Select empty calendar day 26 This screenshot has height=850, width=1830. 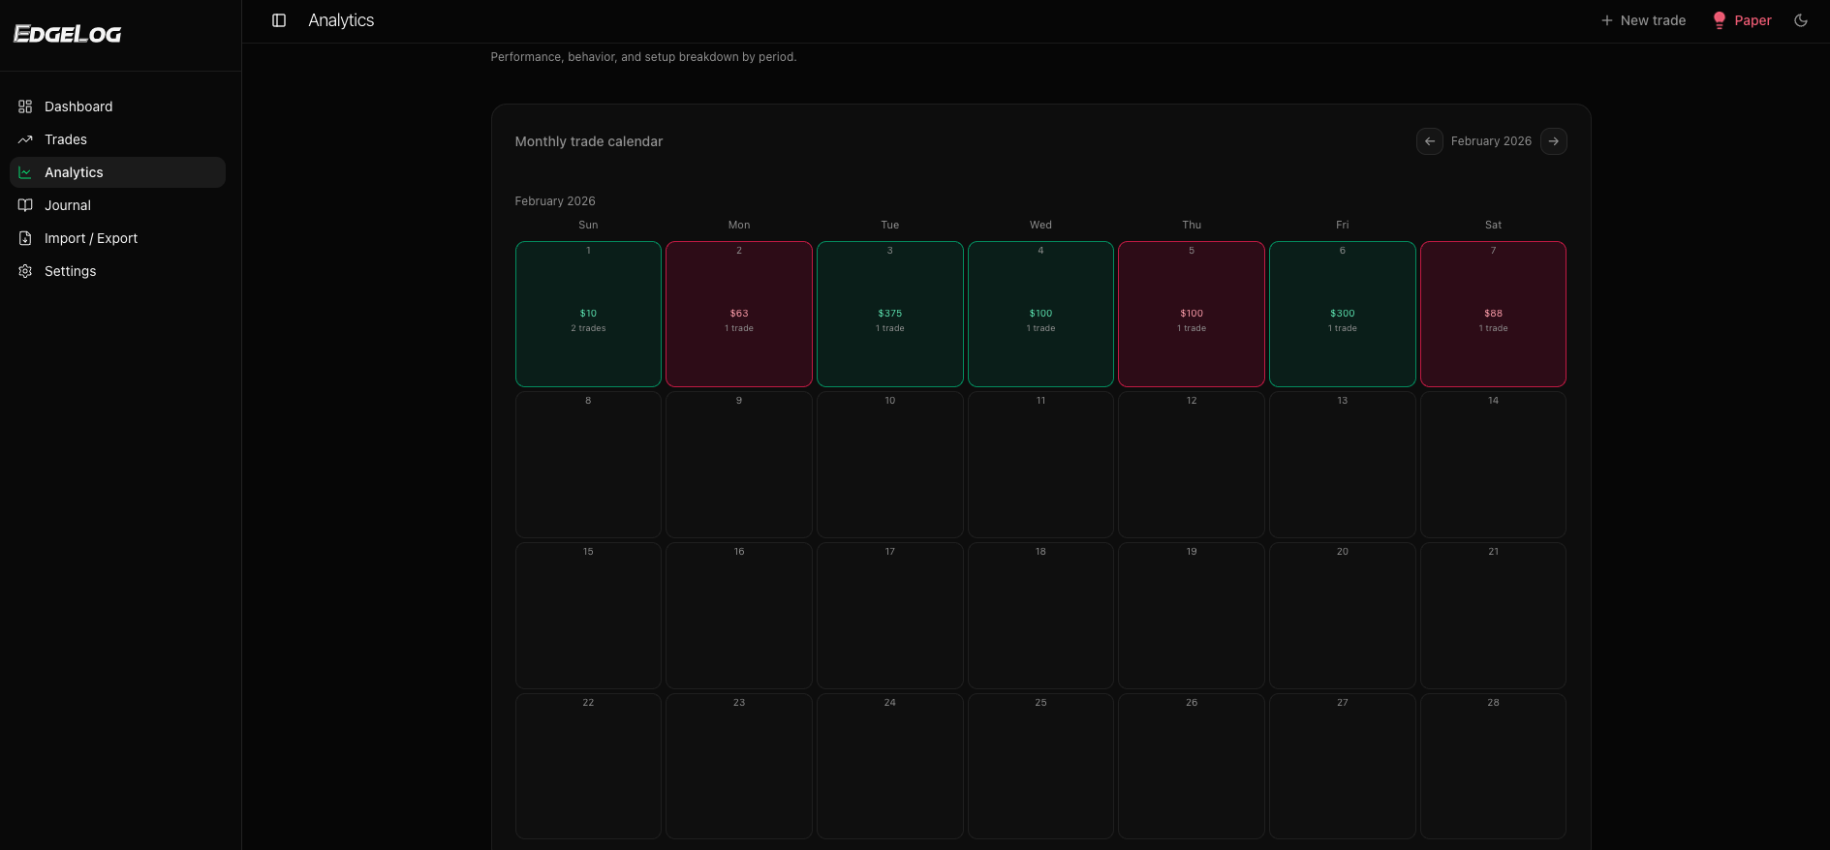[1192, 766]
